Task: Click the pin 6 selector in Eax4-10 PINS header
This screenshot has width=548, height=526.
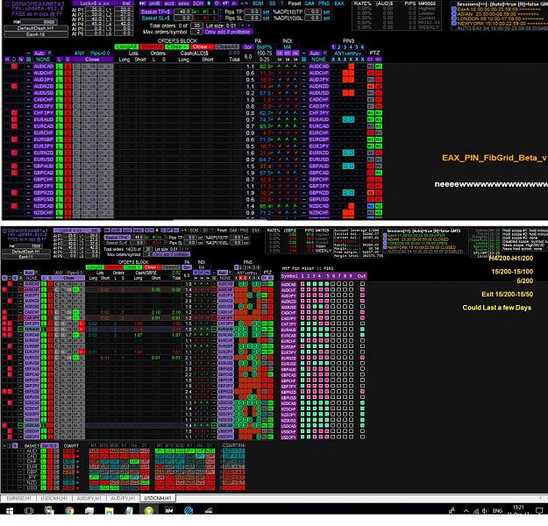Action: [362, 46]
